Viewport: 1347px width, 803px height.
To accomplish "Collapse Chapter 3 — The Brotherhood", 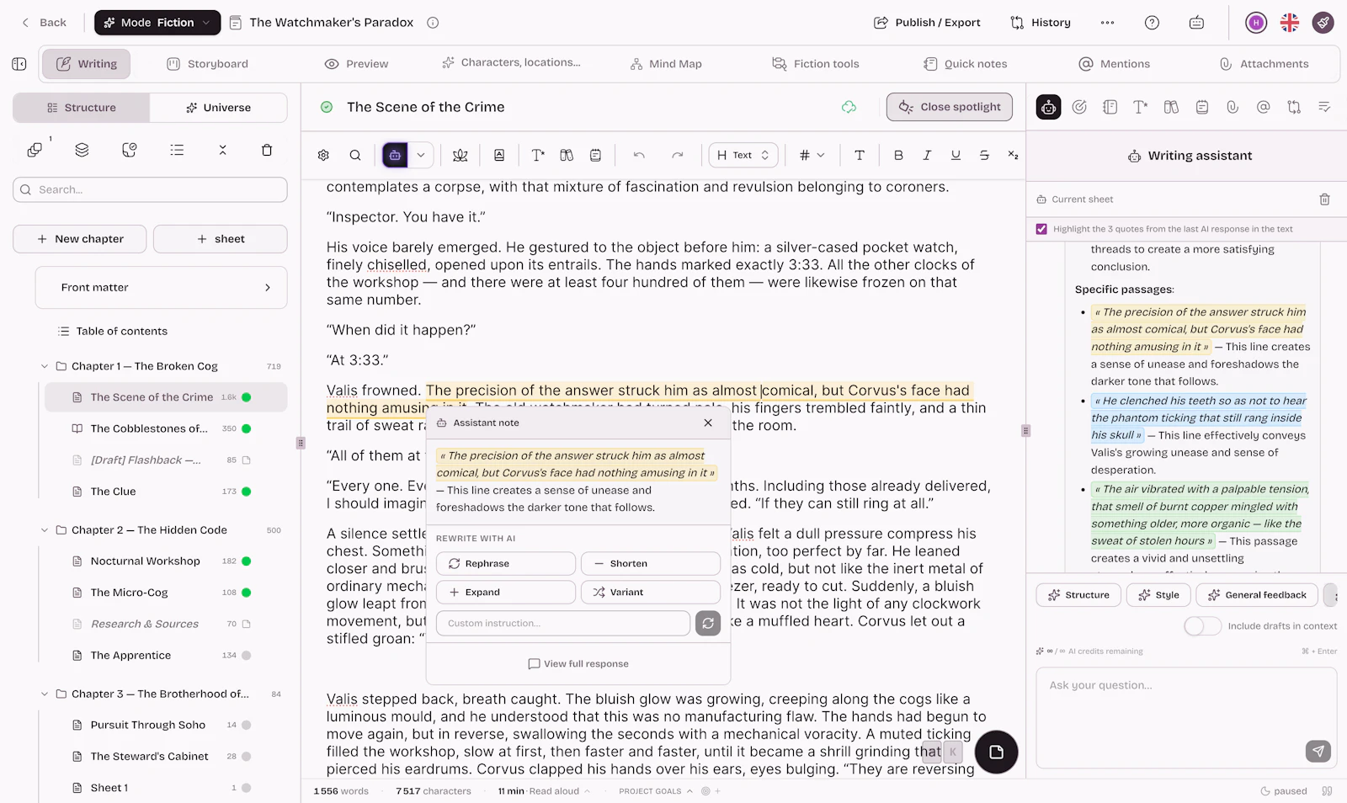I will 45,694.
